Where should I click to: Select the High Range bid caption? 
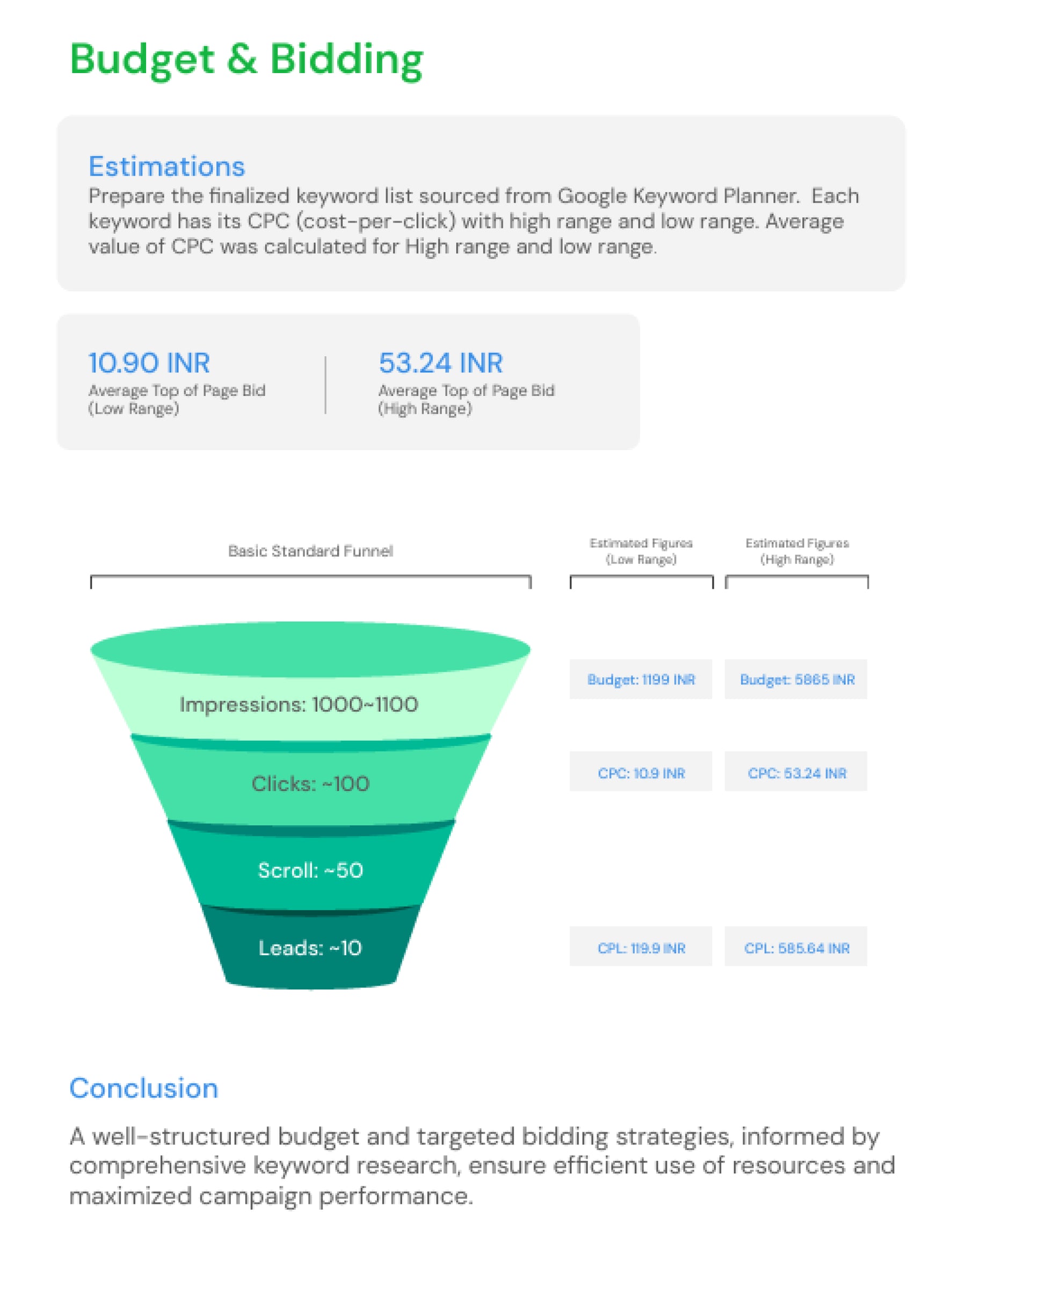(x=466, y=400)
